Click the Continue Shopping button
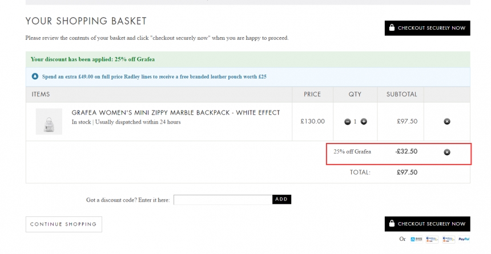This screenshot has width=491, height=254. pos(63,224)
